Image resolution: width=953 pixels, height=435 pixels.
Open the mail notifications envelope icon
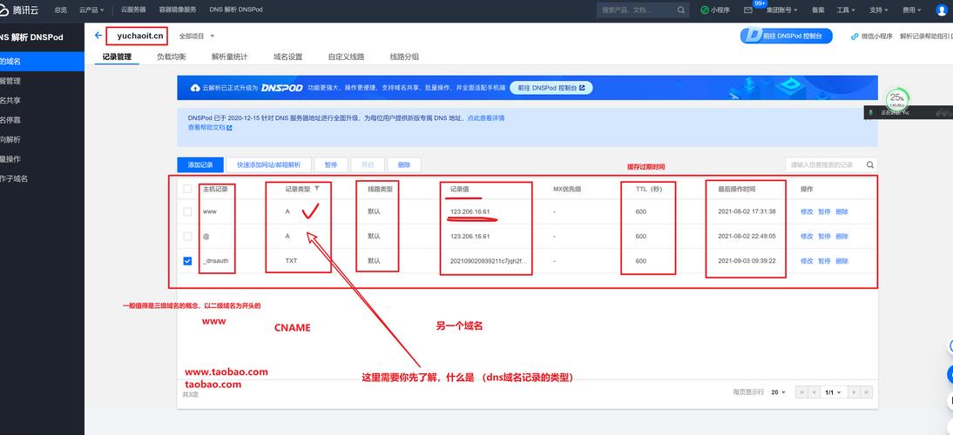coord(747,10)
